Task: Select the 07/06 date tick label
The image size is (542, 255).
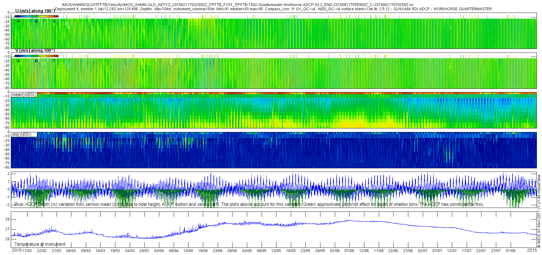Action: [x=349, y=251]
